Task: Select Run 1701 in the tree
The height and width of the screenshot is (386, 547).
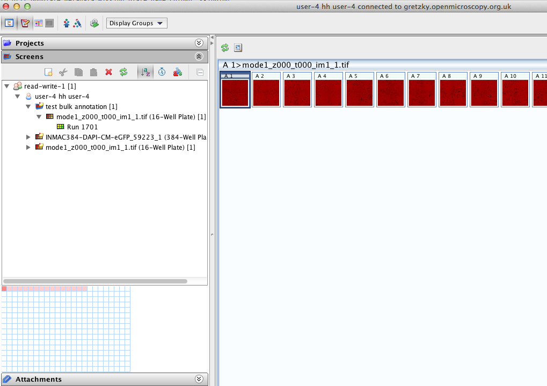Action: [82, 127]
